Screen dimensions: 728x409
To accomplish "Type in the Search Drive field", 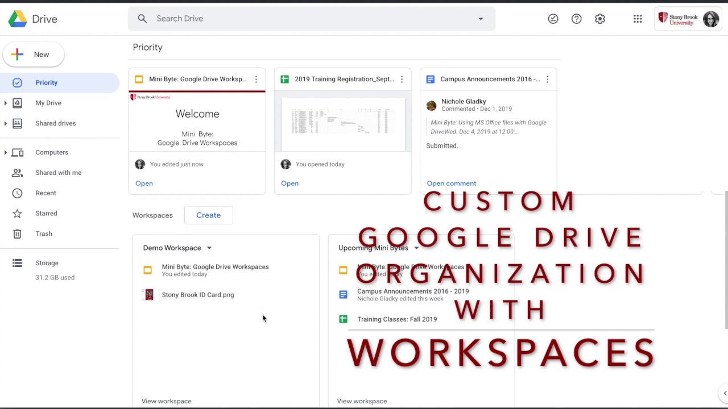I will pos(311,19).
